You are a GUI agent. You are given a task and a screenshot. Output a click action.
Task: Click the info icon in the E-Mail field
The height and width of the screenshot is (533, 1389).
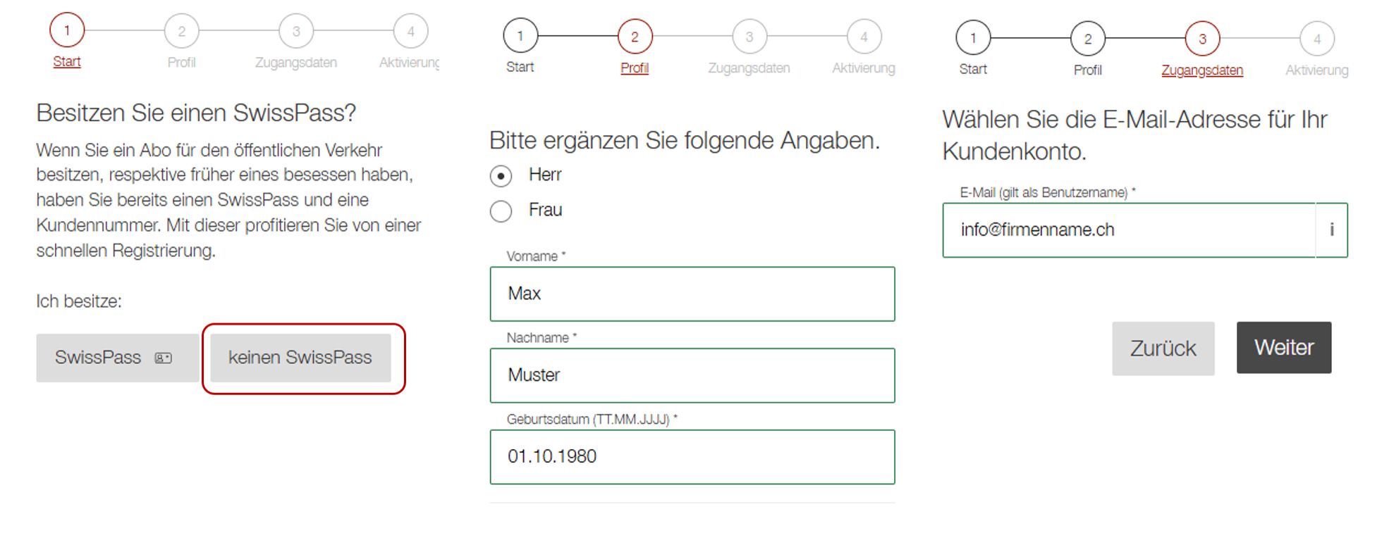coord(1331,230)
